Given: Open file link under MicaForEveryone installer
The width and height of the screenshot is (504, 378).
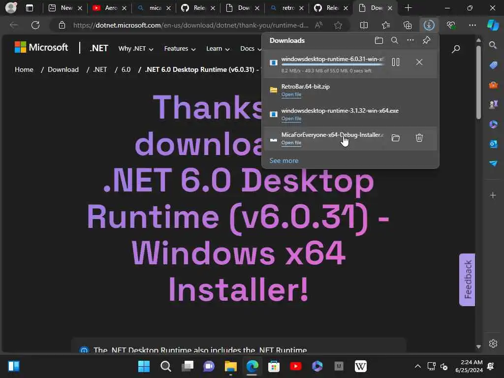Looking at the screenshot, I should [291, 143].
